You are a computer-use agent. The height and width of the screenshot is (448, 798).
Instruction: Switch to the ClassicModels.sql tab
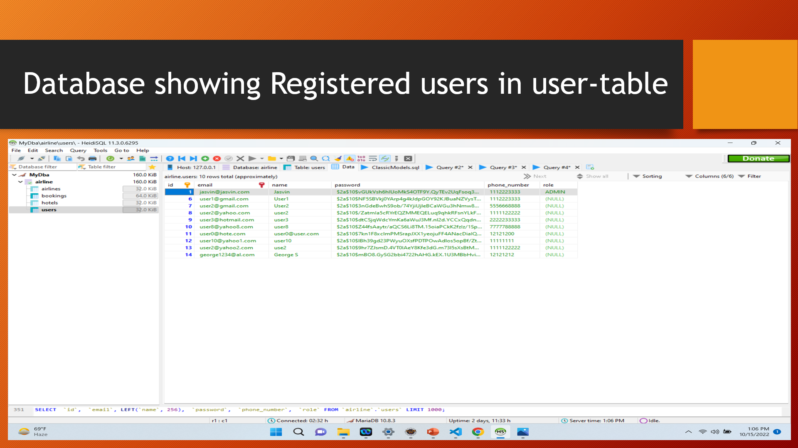pyautogui.click(x=390, y=167)
